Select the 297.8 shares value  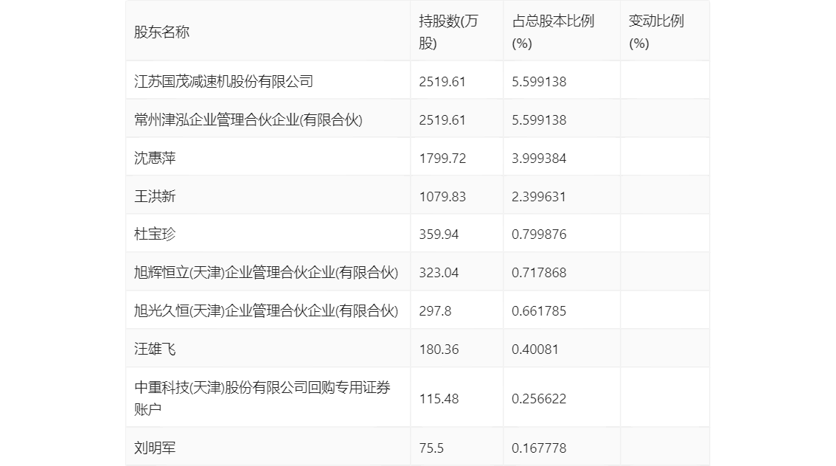point(434,311)
